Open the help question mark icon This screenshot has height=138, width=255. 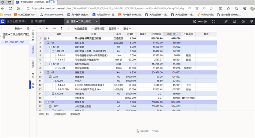[x=243, y=21]
